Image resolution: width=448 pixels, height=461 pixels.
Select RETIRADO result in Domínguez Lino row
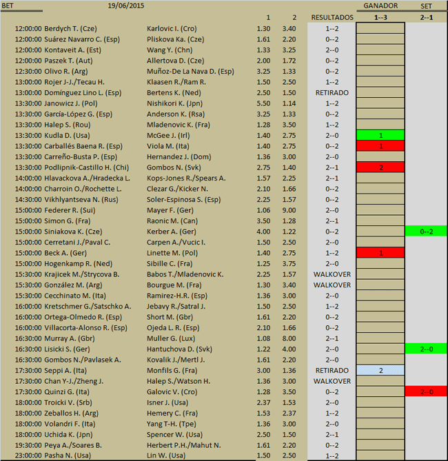(332, 93)
